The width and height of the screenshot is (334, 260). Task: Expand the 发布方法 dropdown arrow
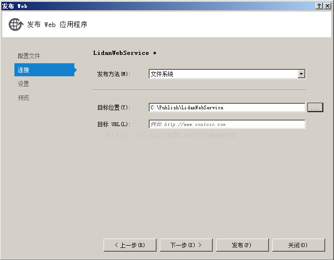301,74
